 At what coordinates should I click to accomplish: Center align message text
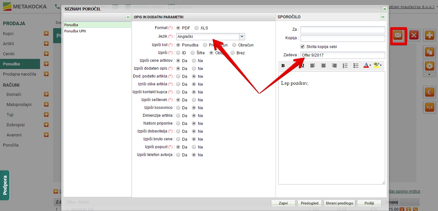pos(323,65)
